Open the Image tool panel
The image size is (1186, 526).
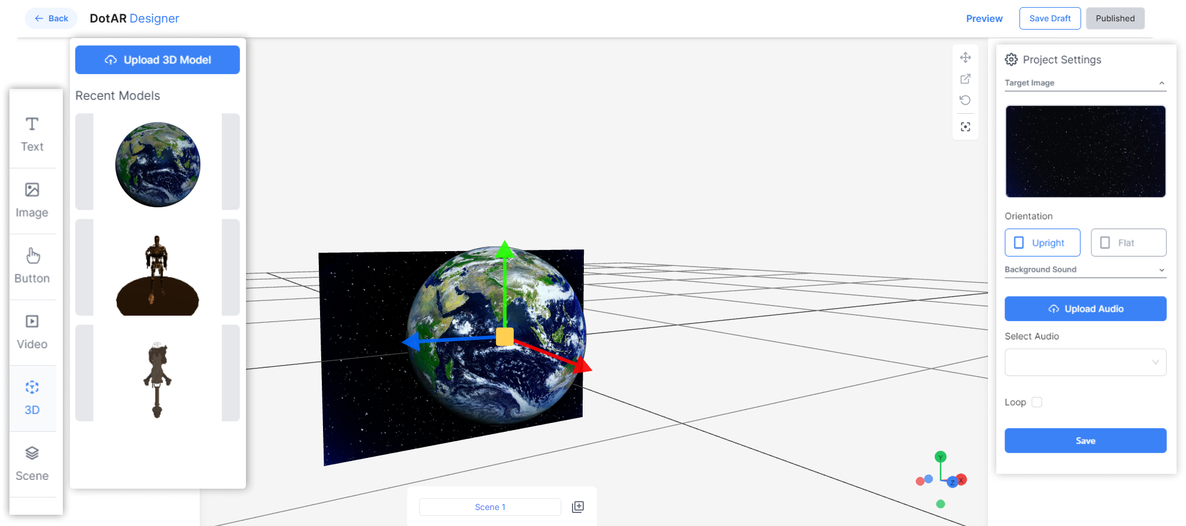coord(32,200)
